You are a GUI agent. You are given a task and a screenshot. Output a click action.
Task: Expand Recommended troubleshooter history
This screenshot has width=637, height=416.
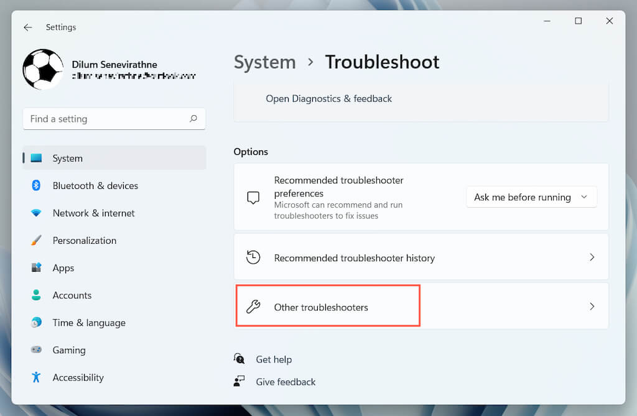[x=592, y=257]
